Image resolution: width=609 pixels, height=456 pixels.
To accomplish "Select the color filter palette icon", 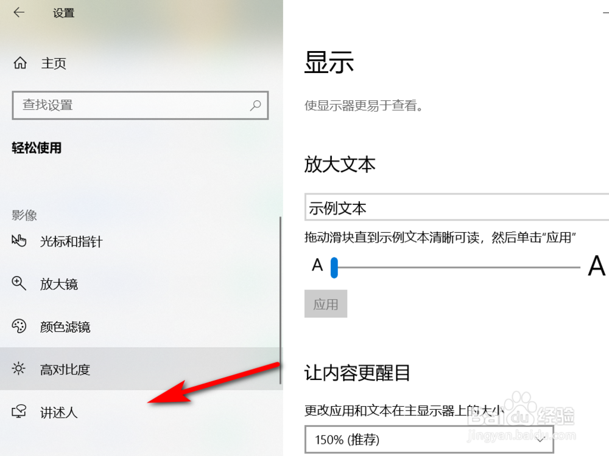I will click(19, 326).
